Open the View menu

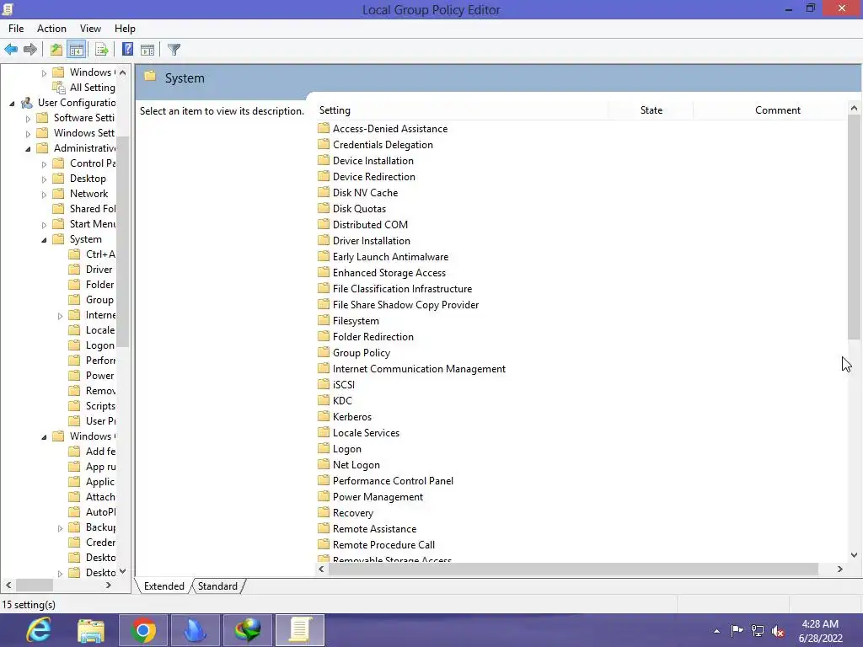90,29
